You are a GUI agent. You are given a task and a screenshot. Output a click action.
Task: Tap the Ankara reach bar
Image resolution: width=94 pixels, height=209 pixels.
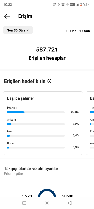36,124
